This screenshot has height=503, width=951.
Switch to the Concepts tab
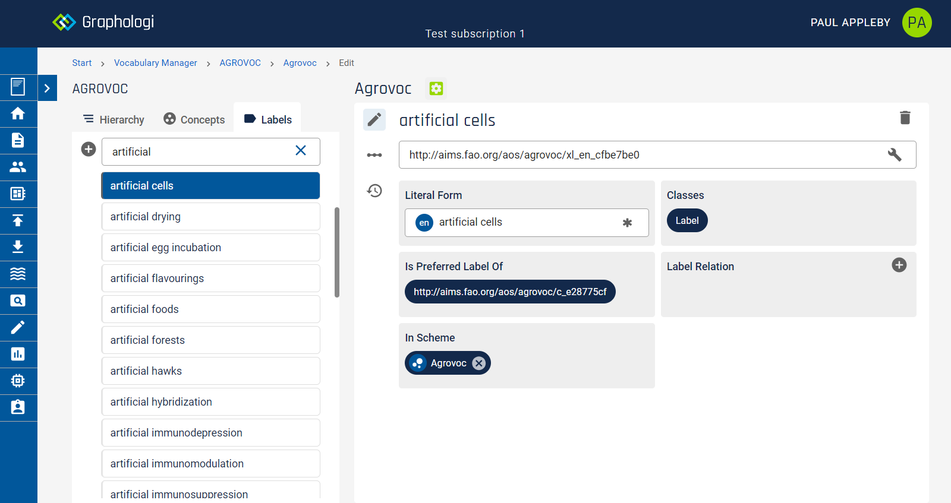pyautogui.click(x=194, y=119)
